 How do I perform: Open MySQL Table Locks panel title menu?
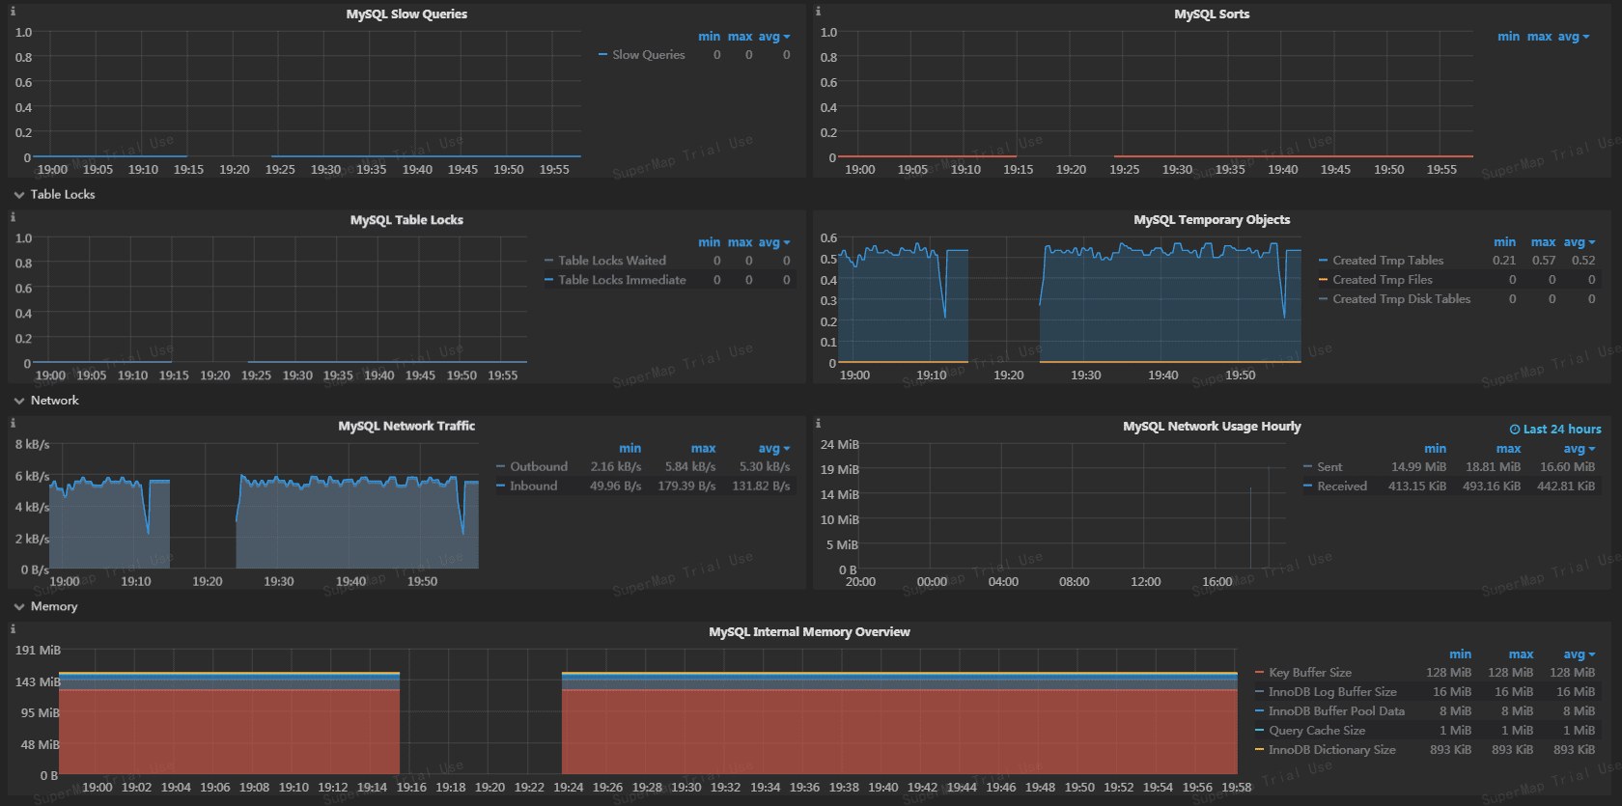tap(406, 220)
